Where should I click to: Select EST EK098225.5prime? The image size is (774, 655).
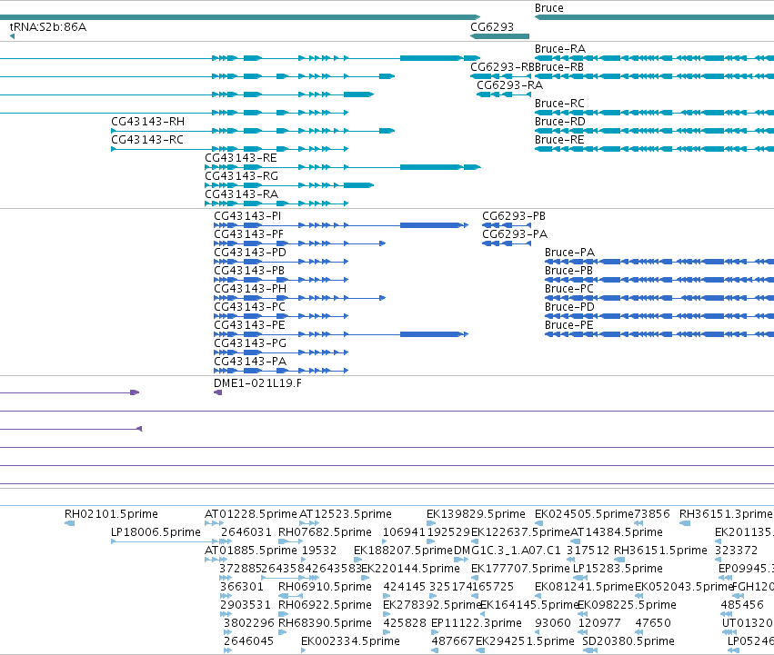[x=627, y=606]
